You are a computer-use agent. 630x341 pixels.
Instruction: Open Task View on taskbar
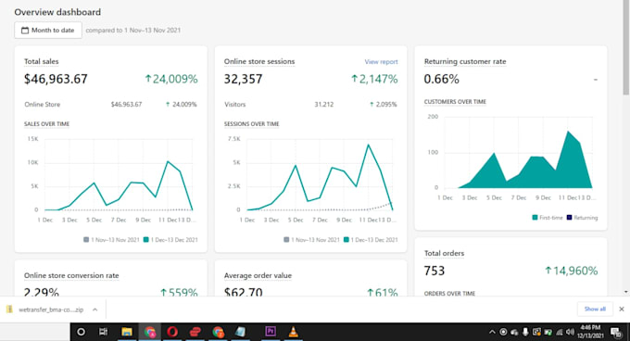point(103,332)
